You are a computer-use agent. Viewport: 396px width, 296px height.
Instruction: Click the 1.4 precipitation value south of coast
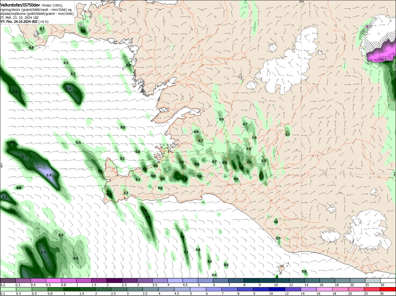[x=182, y=237]
